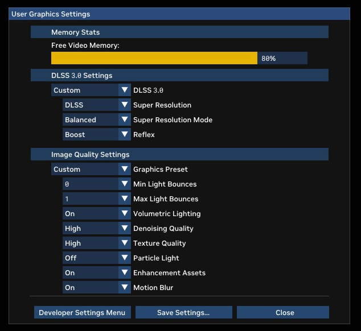Image resolution: width=361 pixels, height=331 pixels.
Task: Toggle the Particle Light Off setting
Action: 97,258
